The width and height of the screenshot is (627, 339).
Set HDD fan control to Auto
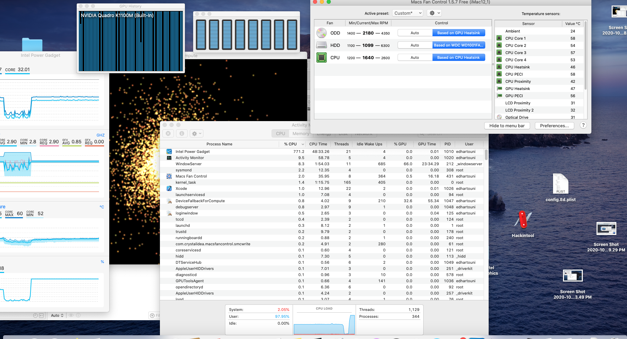click(x=415, y=45)
